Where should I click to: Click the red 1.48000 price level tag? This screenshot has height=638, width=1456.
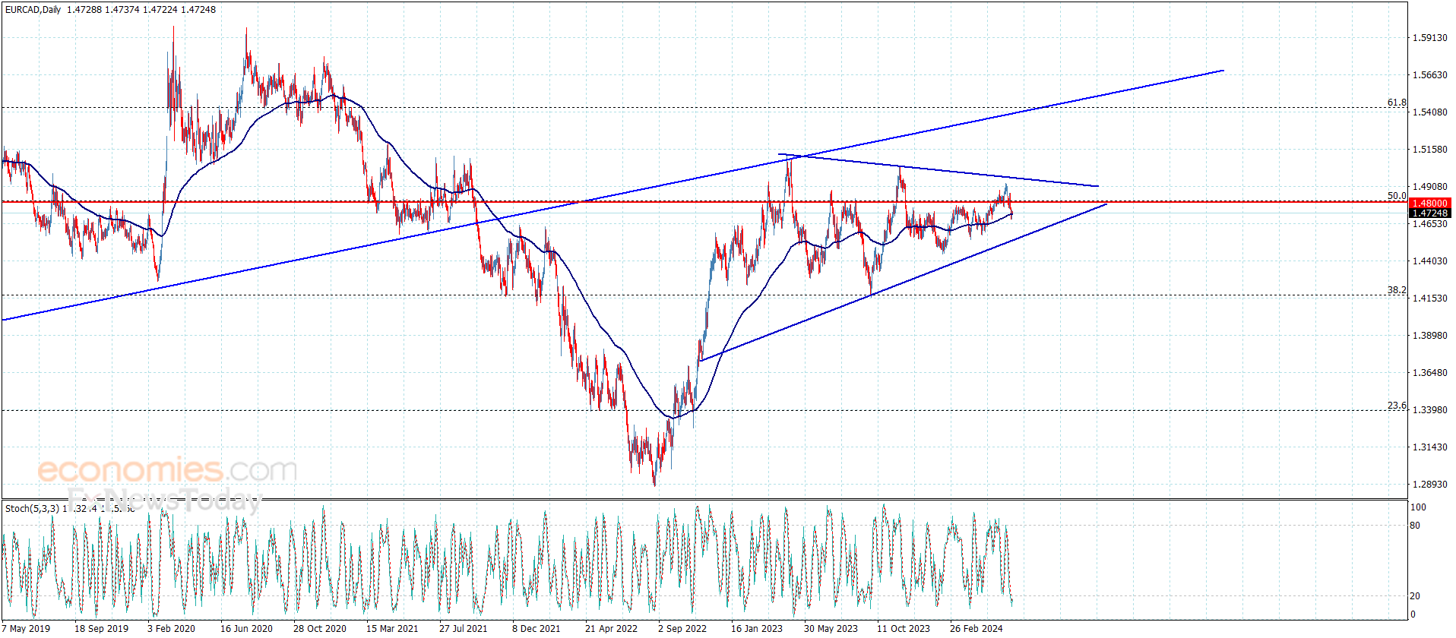[x=1429, y=204]
